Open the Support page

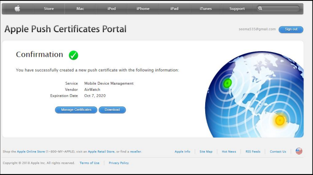237,9
